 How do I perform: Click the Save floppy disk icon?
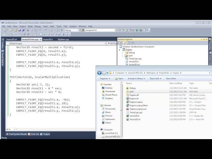point(20,30)
